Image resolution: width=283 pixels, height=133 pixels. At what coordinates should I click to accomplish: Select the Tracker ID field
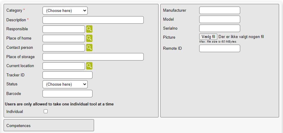tap(67, 75)
